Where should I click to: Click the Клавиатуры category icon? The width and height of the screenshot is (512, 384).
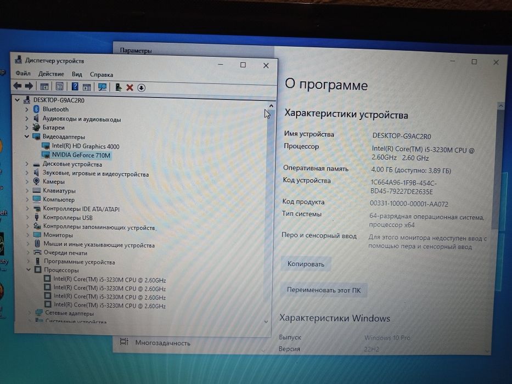point(37,190)
